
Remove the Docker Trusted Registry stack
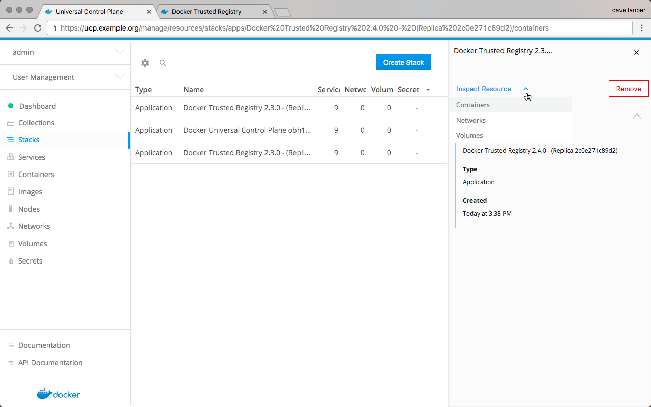(628, 88)
